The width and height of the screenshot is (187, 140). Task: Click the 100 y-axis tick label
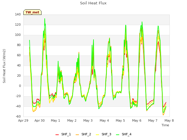(18, 35)
